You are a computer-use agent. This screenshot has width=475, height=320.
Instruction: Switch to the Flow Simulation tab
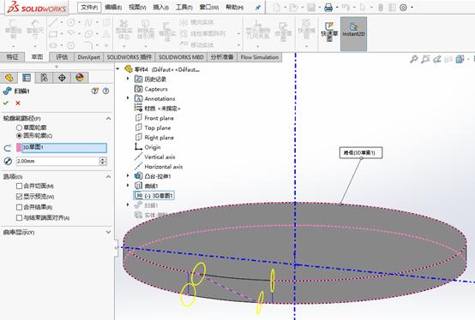(x=259, y=57)
